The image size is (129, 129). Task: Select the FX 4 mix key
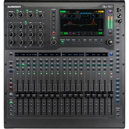pyautogui.click(x=118, y=42)
